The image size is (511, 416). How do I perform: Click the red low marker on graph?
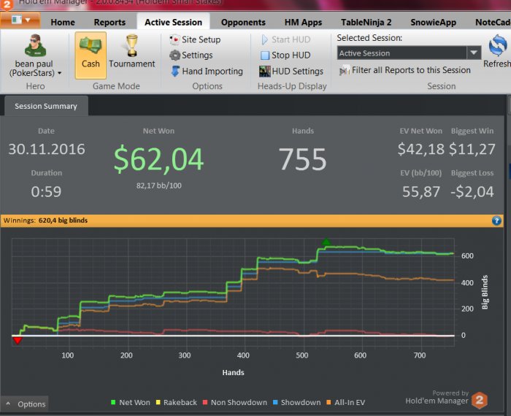(x=18, y=340)
